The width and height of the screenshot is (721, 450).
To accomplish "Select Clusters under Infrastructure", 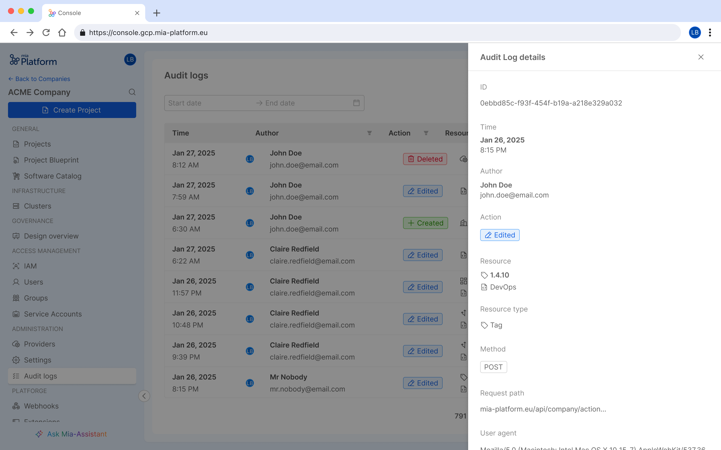I will (x=38, y=206).
